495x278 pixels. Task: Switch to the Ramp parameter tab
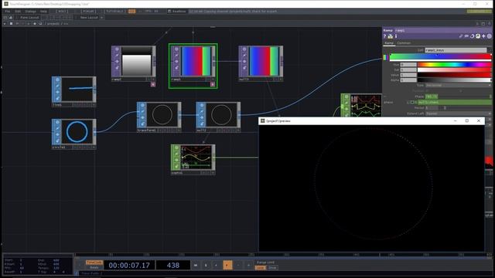click(389, 43)
